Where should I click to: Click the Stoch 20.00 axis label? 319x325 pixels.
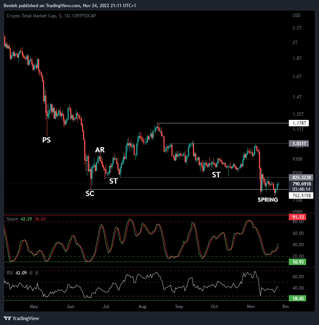pos(298,256)
